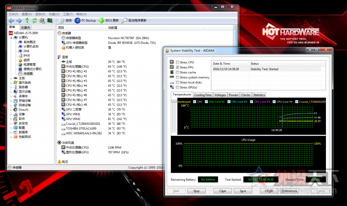Open the users icon in the AIDA64 toolbar
Image resolution: width=347 pixels, height=206 pixels.
[x=42, y=21]
